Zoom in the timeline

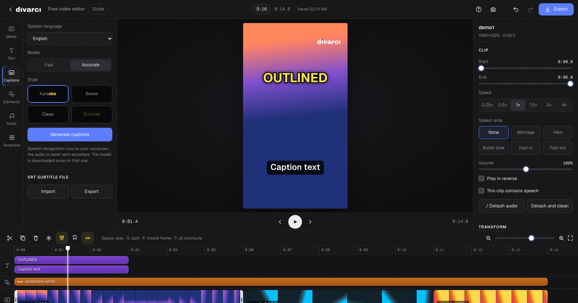click(x=561, y=238)
